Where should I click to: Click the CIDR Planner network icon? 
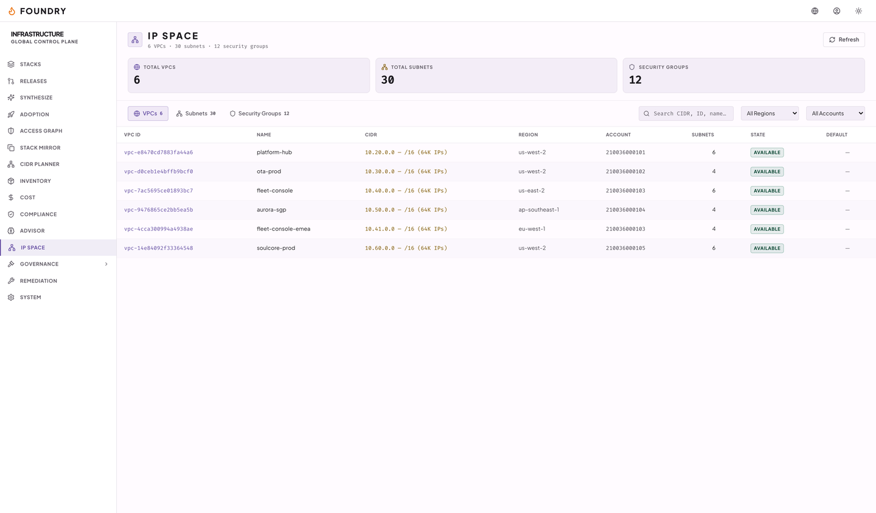pos(11,164)
